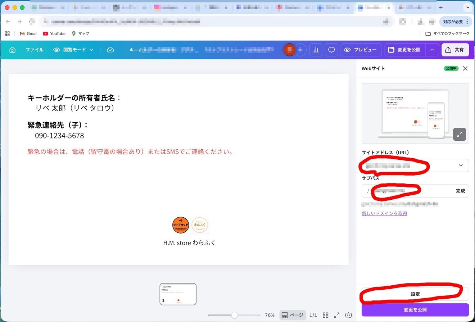Click the user avatar in the toolbar
Viewport: 475px width, 322px height.
pos(289,50)
